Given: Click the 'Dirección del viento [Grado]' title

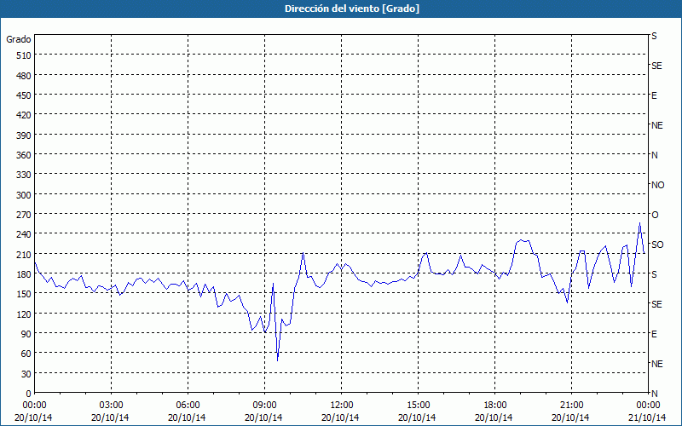Looking at the screenshot, I should 352,9.
